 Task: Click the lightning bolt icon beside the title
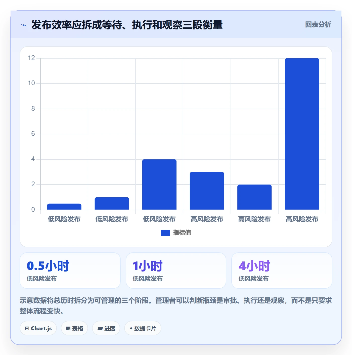(24, 25)
